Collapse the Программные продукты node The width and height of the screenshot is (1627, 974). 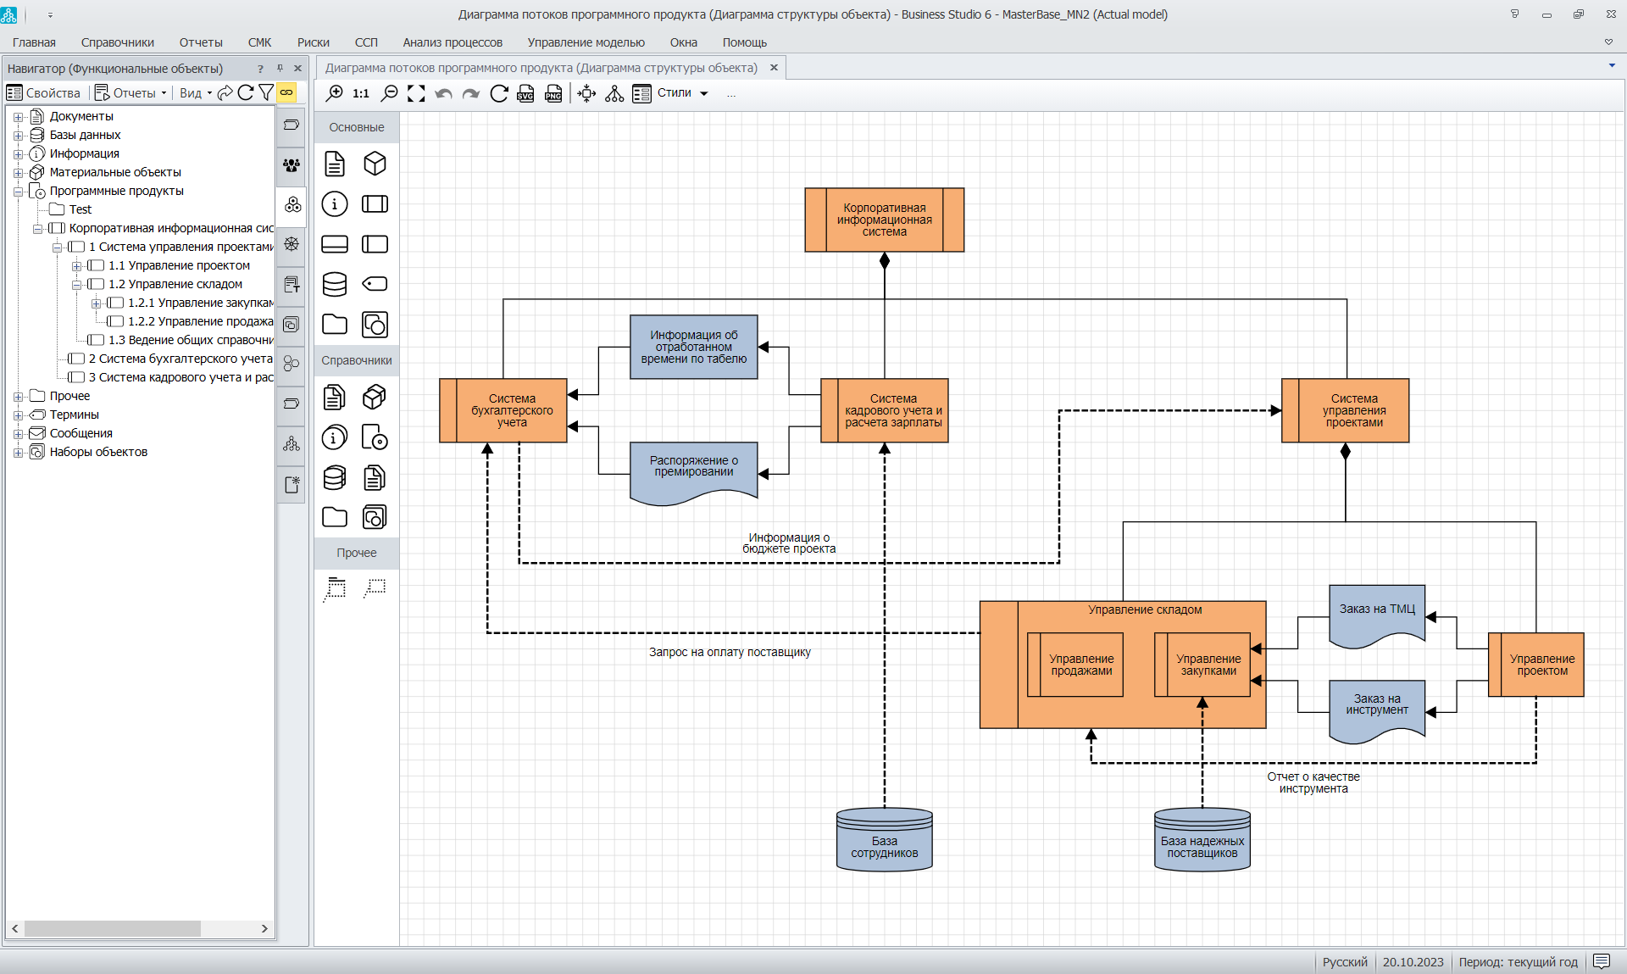18,192
